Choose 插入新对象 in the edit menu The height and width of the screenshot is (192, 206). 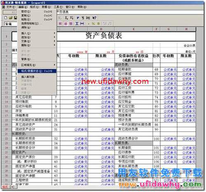click(37, 77)
